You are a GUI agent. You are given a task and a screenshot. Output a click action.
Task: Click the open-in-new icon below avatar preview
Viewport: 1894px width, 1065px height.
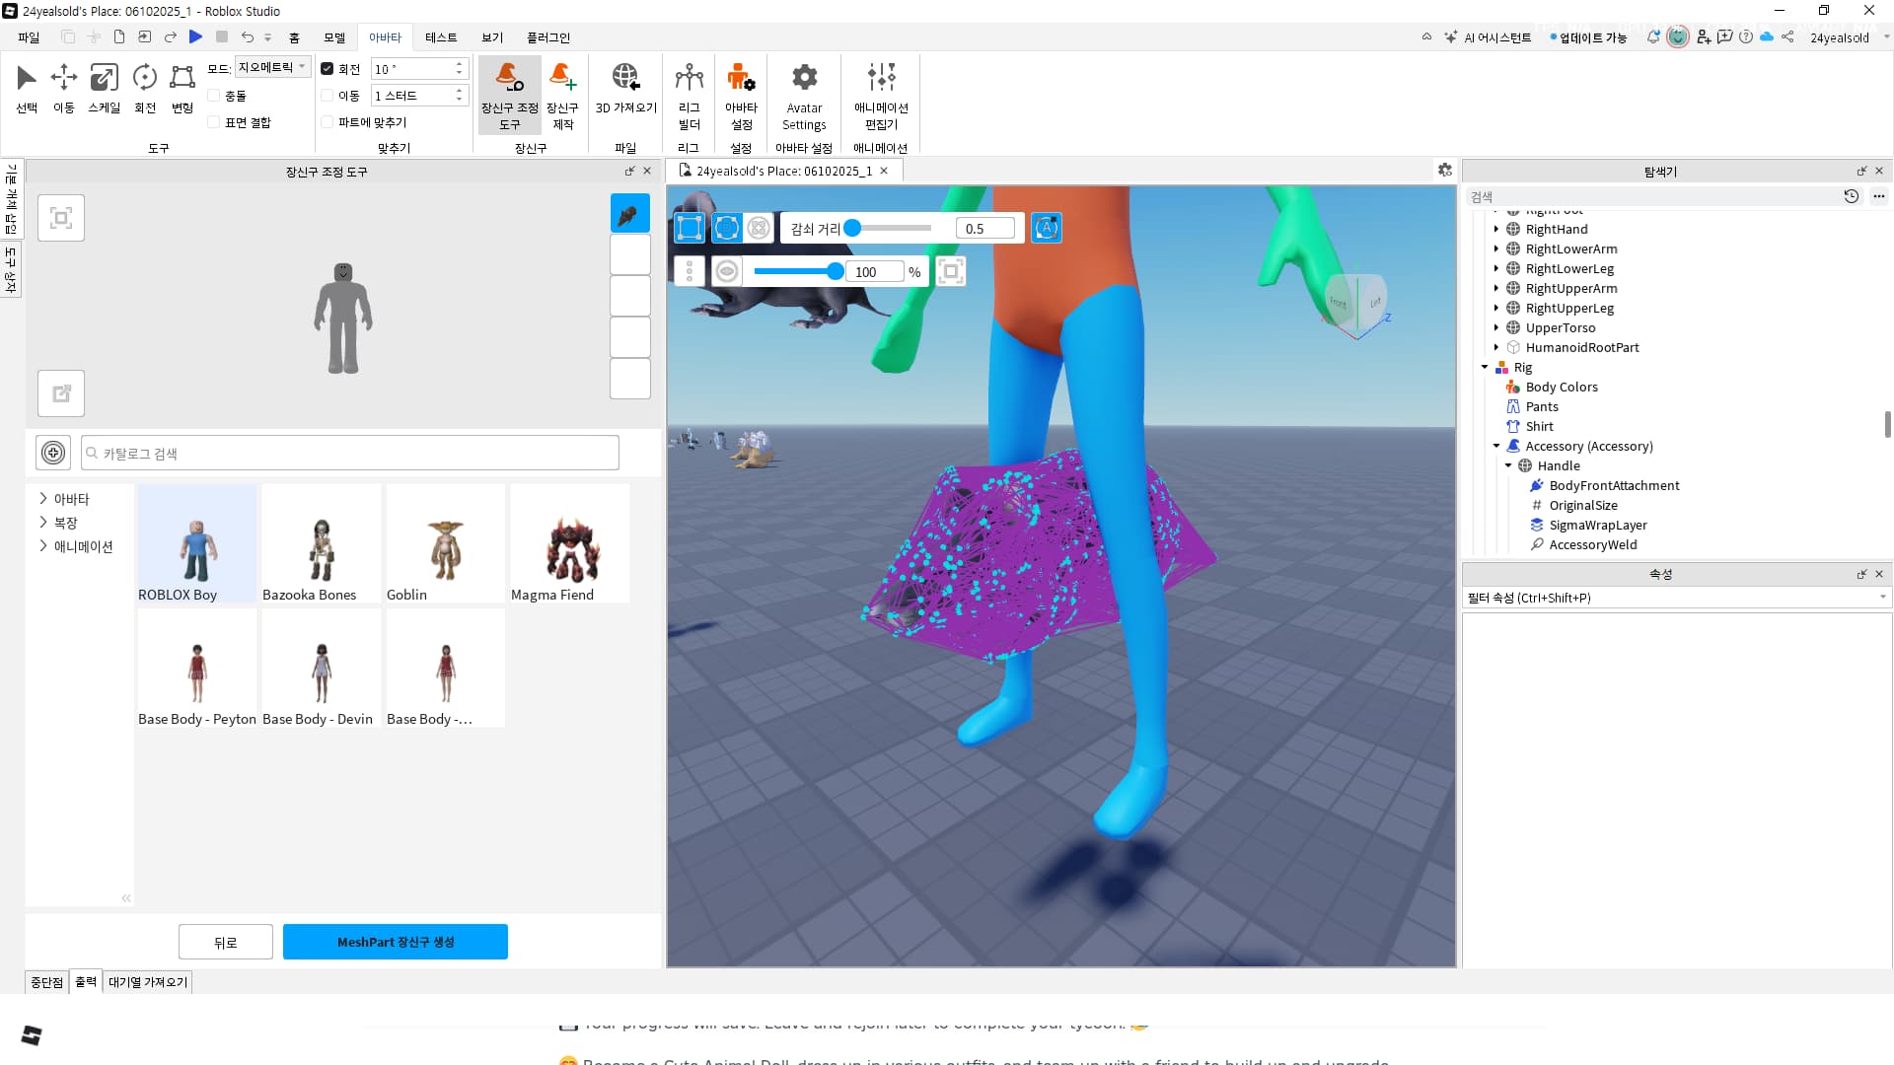coord(61,393)
